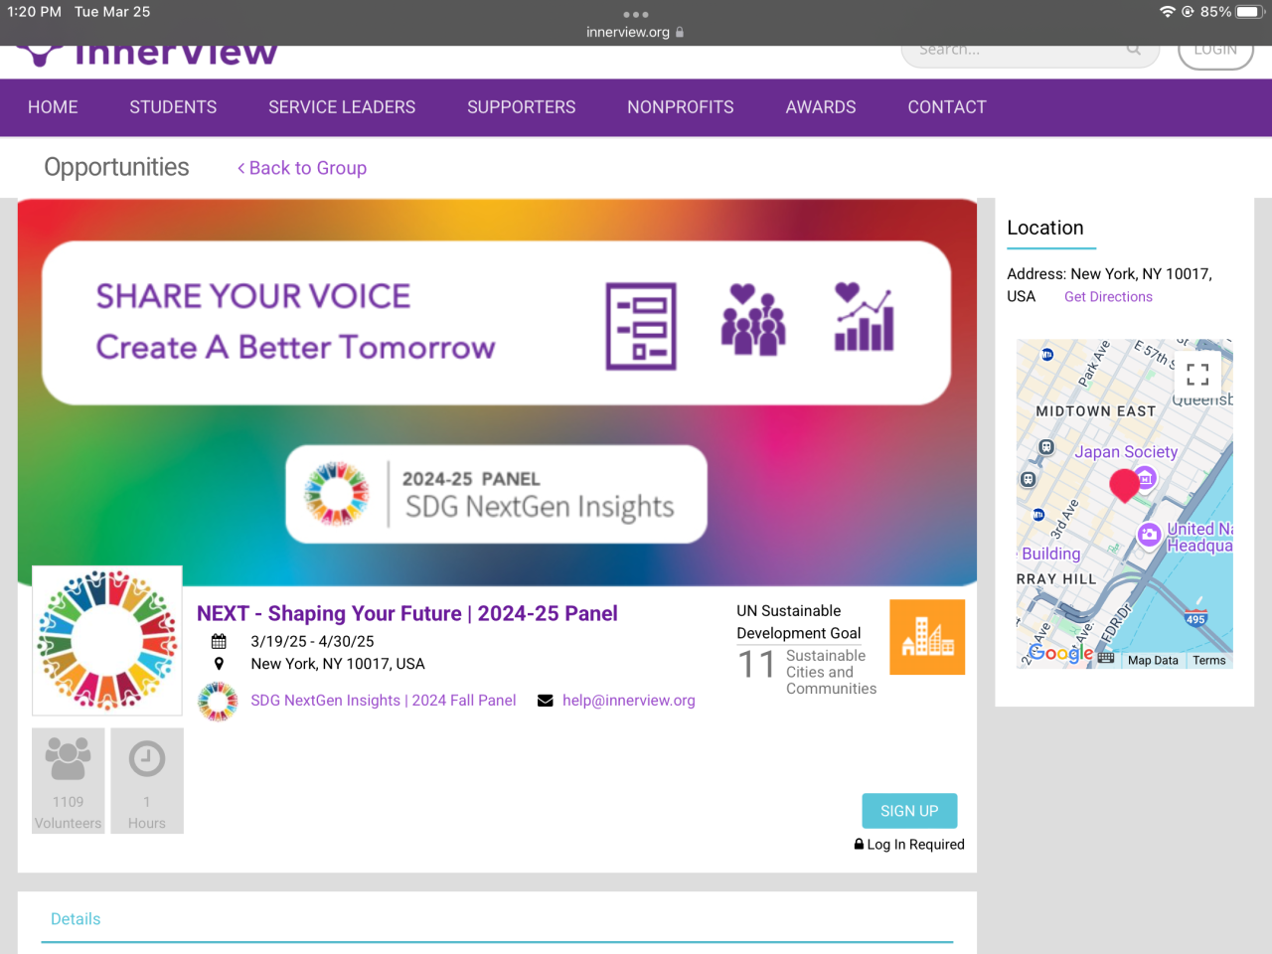Open the CONTACT menu item
The width and height of the screenshot is (1272, 954).
pyautogui.click(x=947, y=107)
